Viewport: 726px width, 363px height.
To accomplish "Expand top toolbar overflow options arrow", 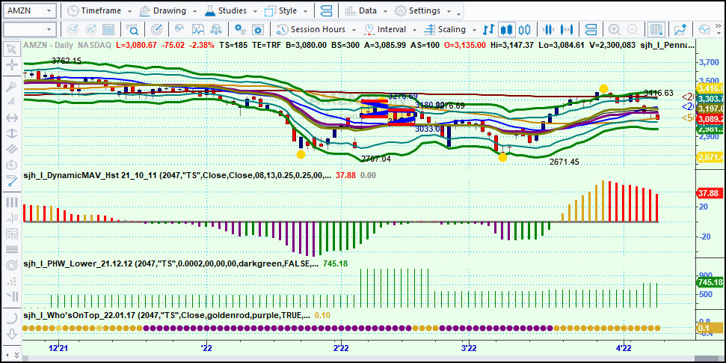I will 458,14.
